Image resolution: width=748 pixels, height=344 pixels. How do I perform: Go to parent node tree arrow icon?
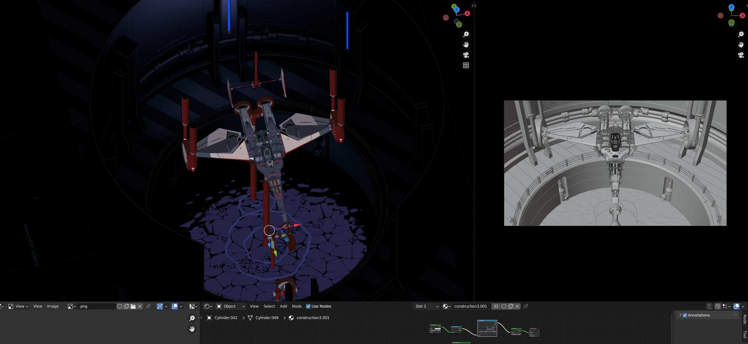point(709,306)
